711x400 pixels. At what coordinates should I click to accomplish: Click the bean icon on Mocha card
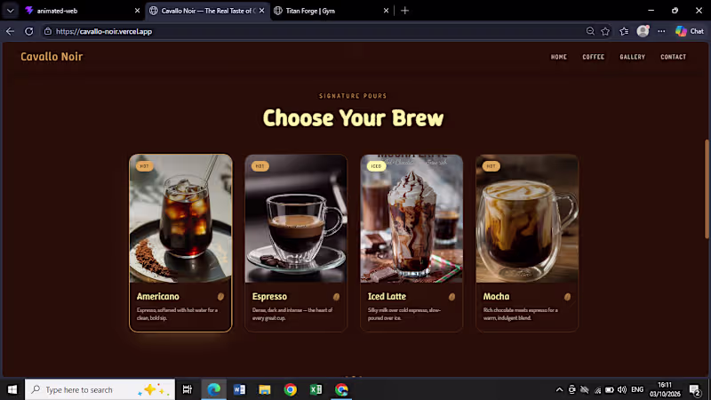567,297
